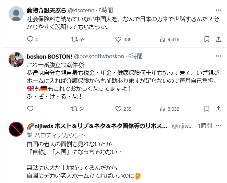The width and height of the screenshot is (227, 183).
Task: Bookmark the 動物奇想天ぷら post
Action: [x=207, y=39]
